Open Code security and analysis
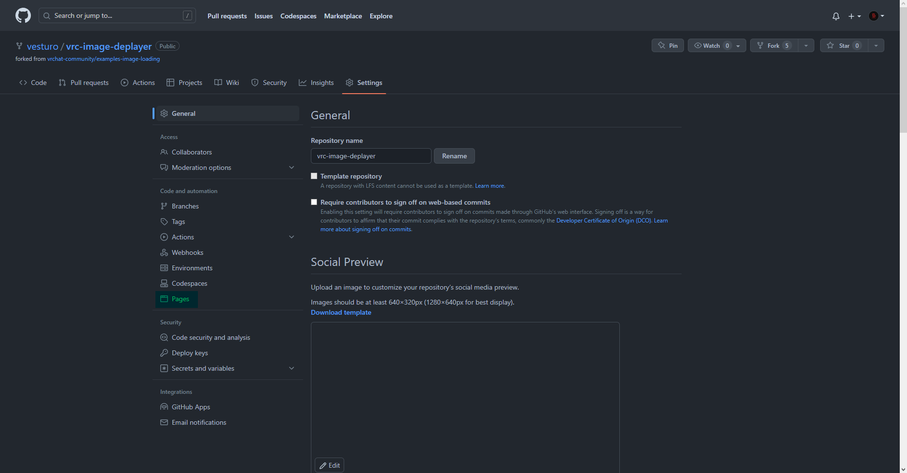Image resolution: width=907 pixels, height=473 pixels. (x=228, y=337)
